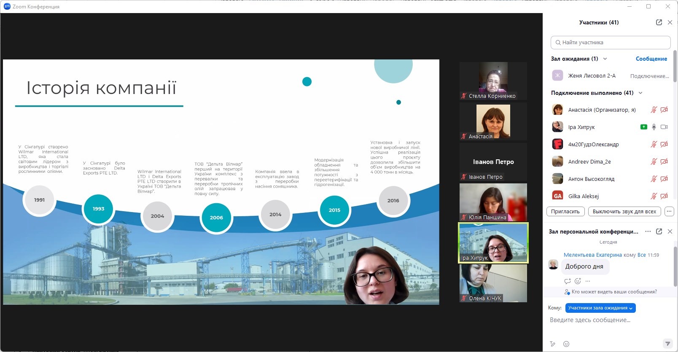
Task: Click the Zoom app icon in title bar
Action: click(x=7, y=6)
